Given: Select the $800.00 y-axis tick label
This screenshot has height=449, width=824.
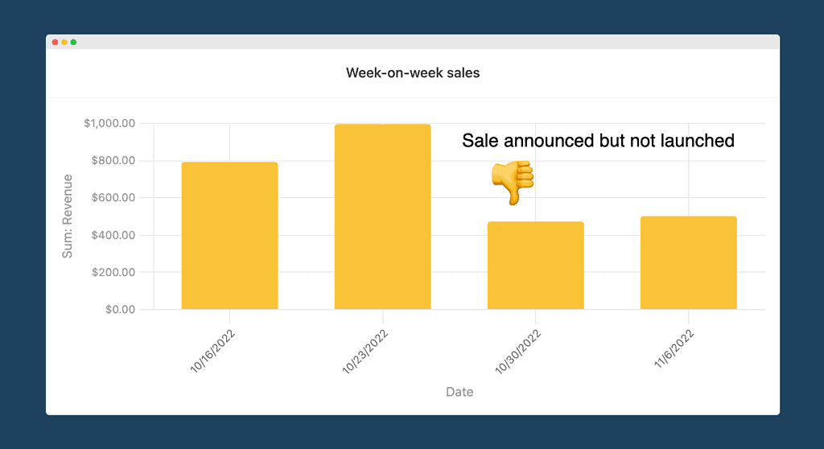Looking at the screenshot, I should tap(112, 161).
